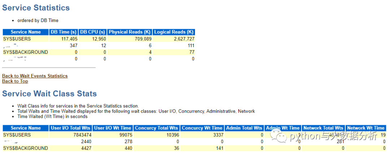This screenshot has height=154, width=390.
Task: Select the 4427 User I/O total waits value
Action: pyautogui.click(x=86, y=148)
